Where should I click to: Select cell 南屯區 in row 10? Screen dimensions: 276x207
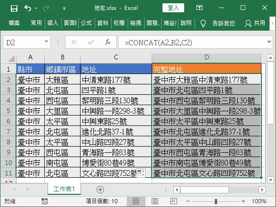pos(63,163)
